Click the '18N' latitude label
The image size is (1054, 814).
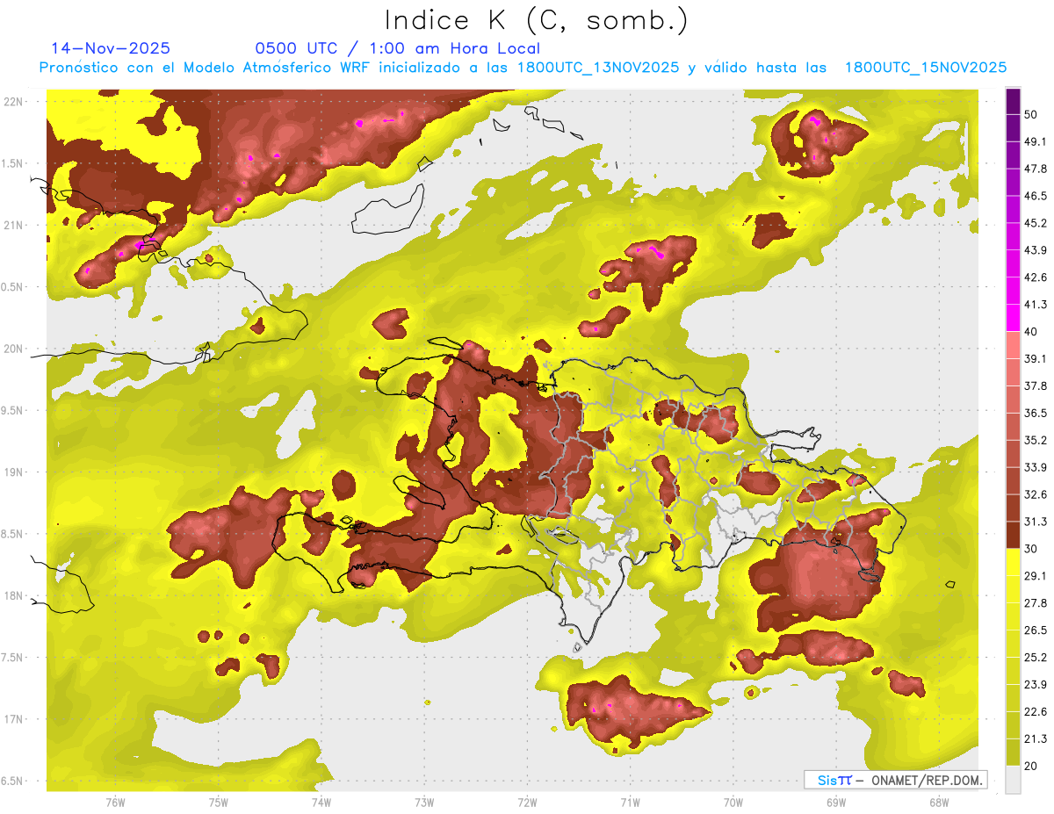click(15, 596)
